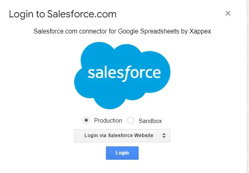Image resolution: width=249 pixels, height=173 pixels.
Task: Open the "Login via Salesforce Website" dropdown
Action: pyautogui.click(x=119, y=135)
